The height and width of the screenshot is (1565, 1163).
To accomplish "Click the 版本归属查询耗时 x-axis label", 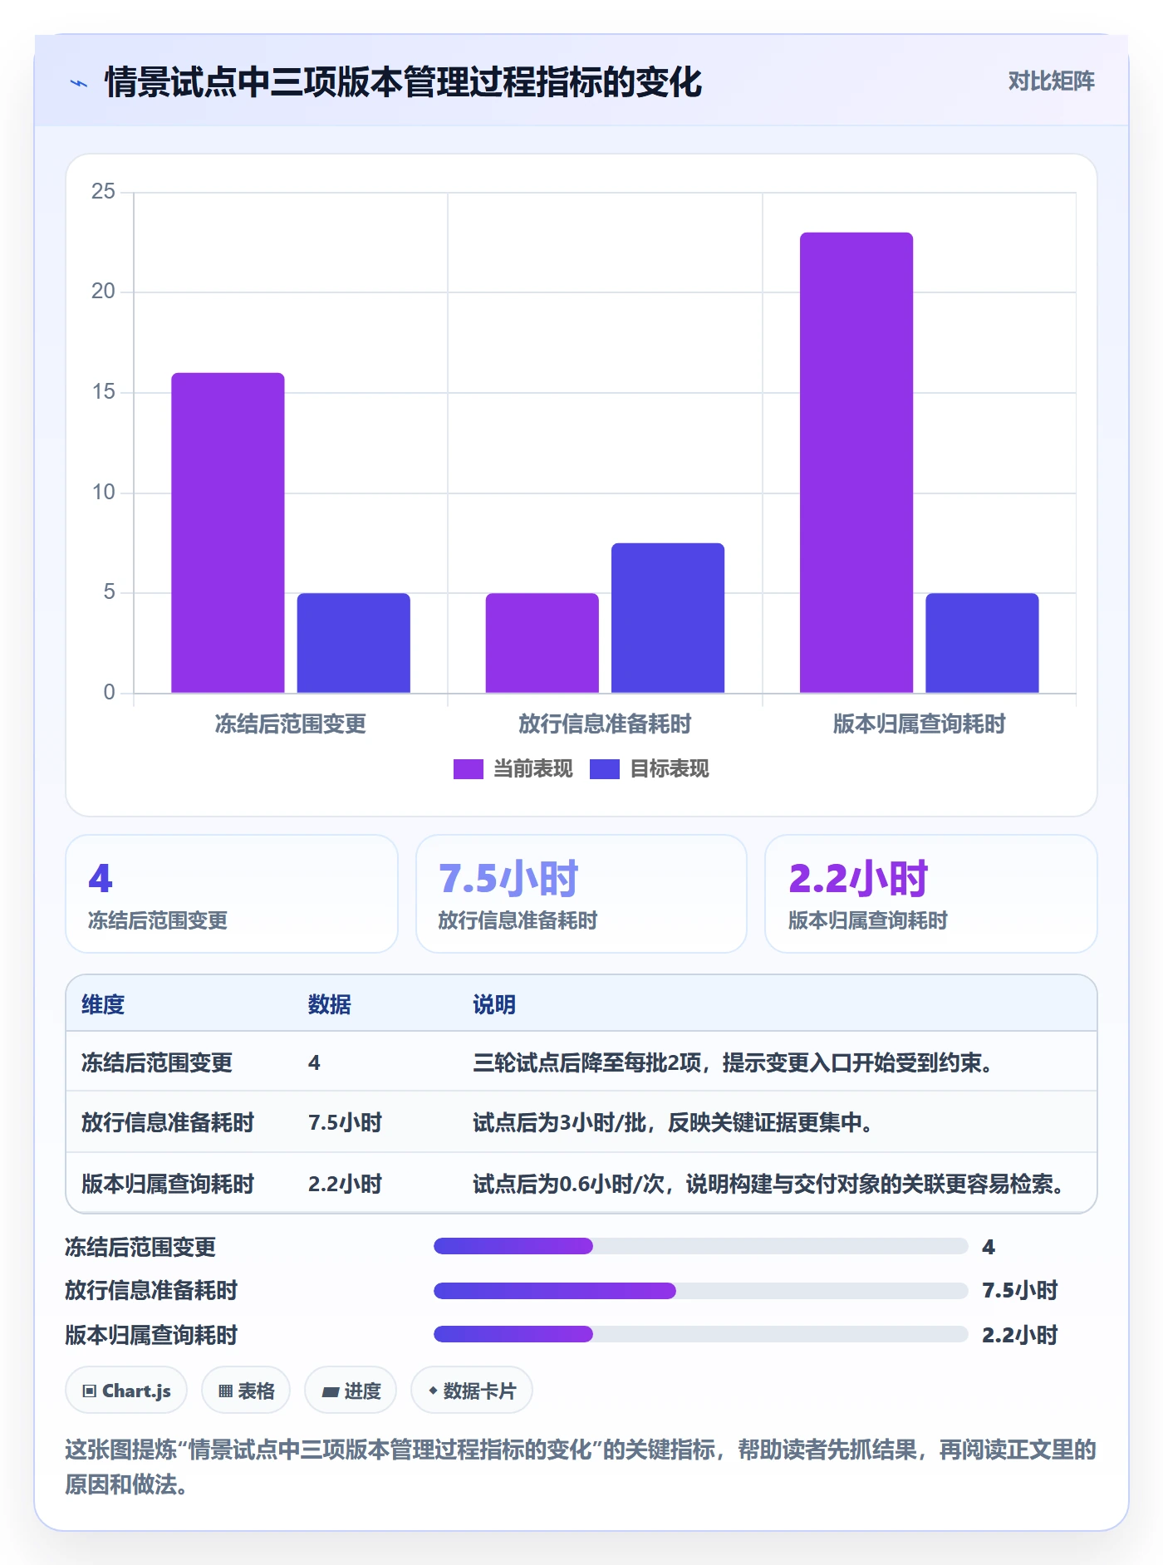I will coord(919,724).
